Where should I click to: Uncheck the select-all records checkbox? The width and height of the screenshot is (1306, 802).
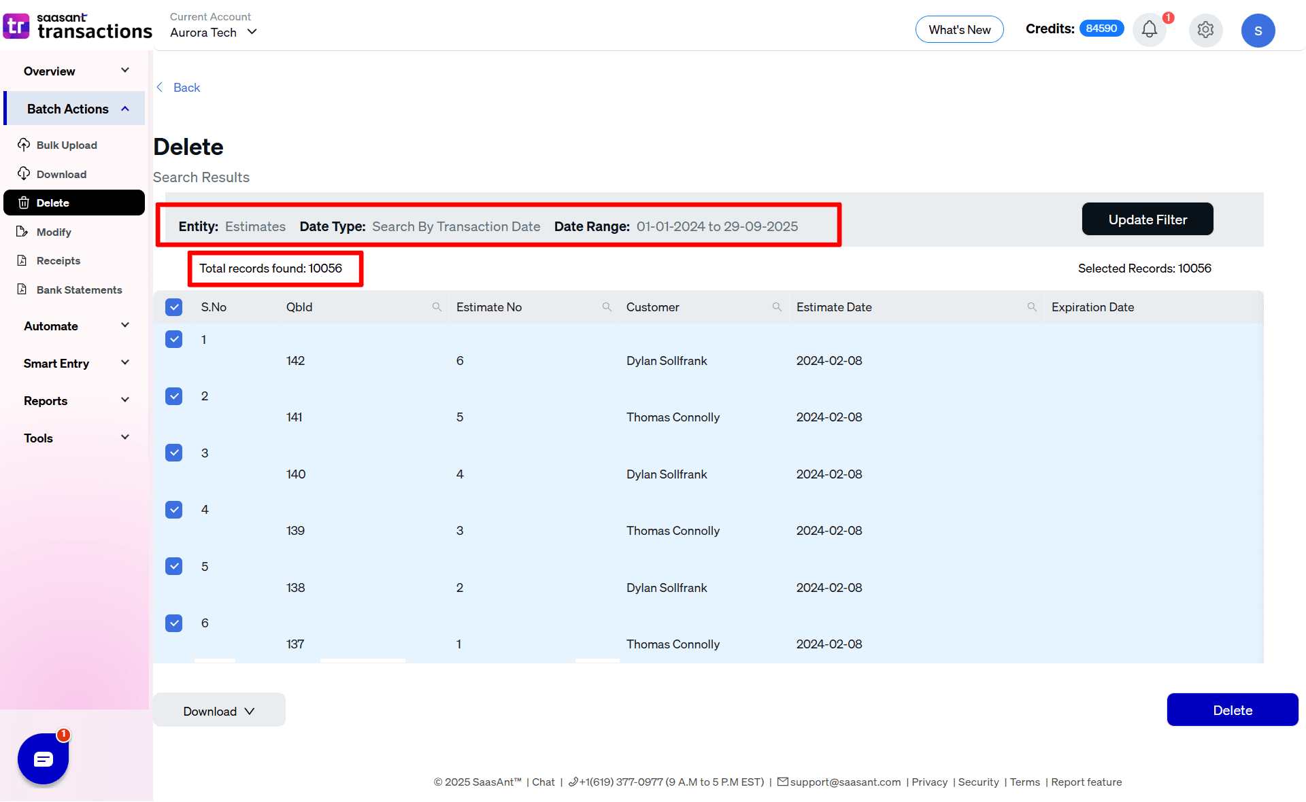pyautogui.click(x=174, y=307)
